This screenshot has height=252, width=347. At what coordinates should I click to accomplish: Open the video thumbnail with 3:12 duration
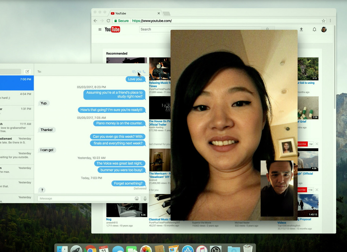pos(308,69)
